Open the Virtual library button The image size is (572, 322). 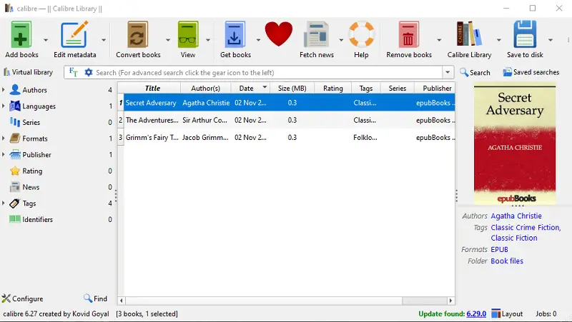(x=28, y=72)
